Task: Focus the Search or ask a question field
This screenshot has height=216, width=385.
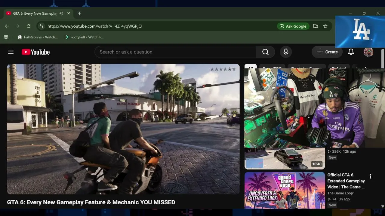Action: point(175,52)
